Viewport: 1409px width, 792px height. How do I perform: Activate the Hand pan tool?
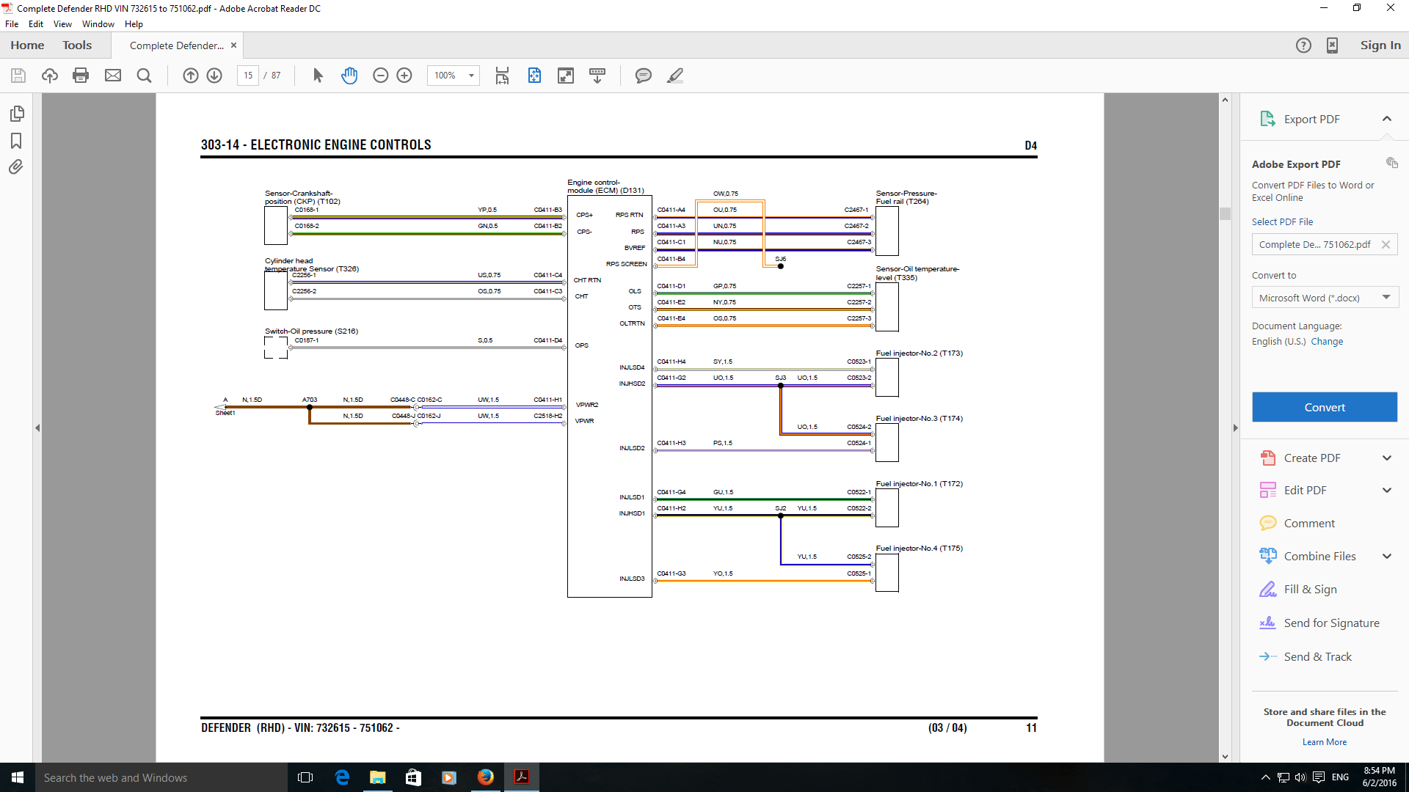point(349,76)
